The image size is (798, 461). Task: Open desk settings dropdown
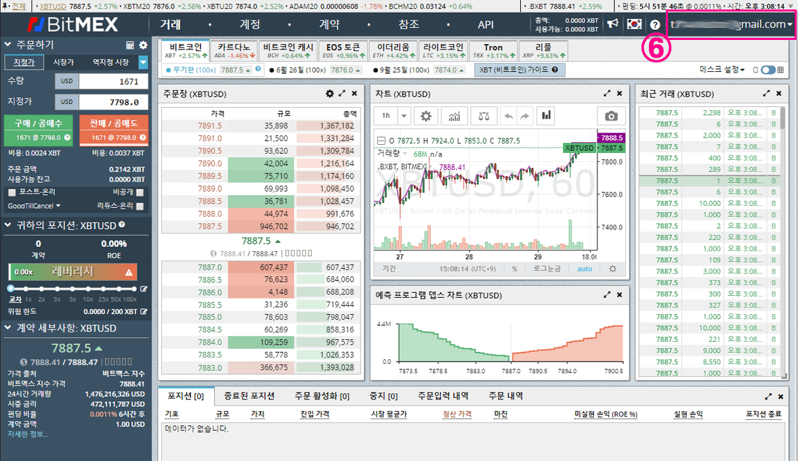click(x=722, y=70)
